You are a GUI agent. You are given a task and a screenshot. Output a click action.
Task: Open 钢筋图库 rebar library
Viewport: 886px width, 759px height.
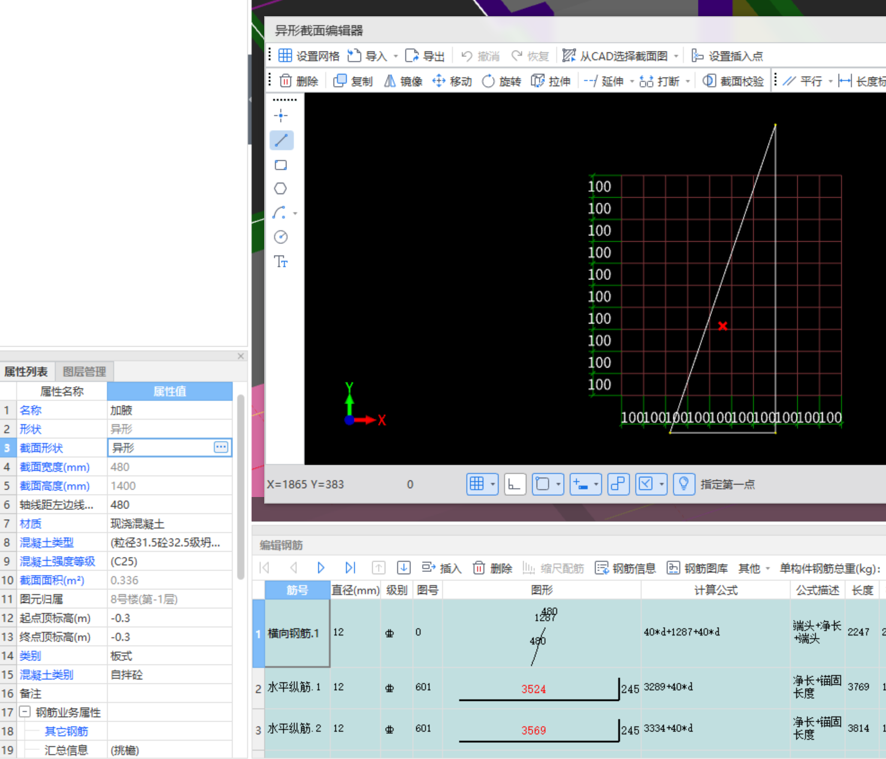point(697,568)
